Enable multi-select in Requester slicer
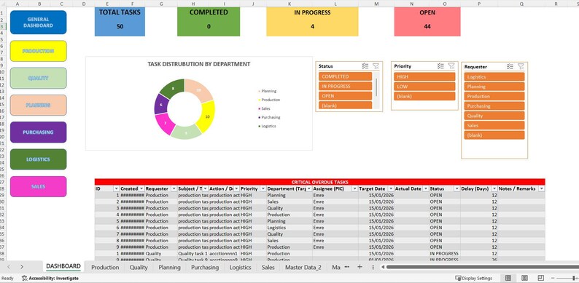The height and width of the screenshot is (283, 579). (x=510, y=66)
